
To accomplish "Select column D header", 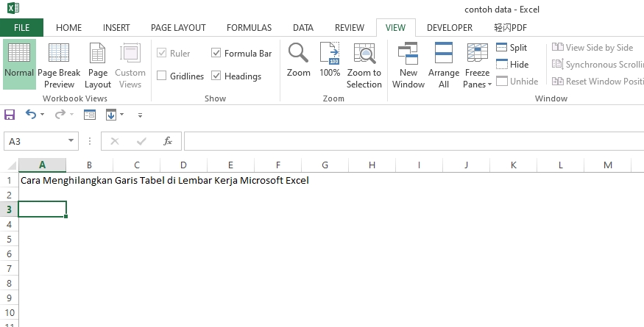I will point(183,165).
